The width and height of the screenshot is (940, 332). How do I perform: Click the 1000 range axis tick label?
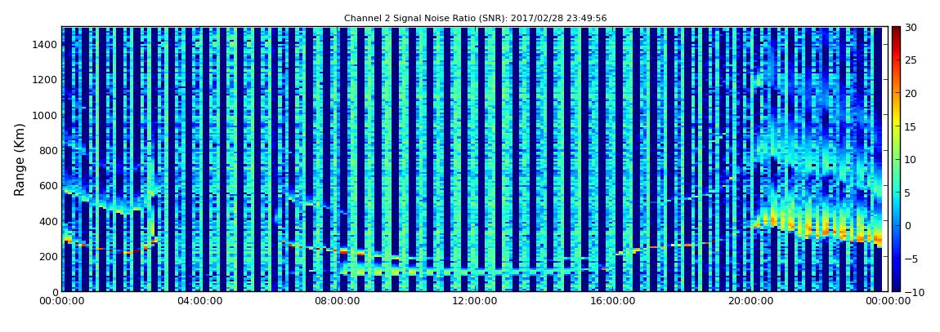click(x=45, y=115)
